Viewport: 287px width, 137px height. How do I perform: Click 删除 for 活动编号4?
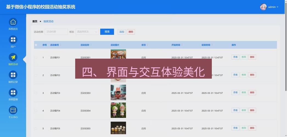pos(252,110)
